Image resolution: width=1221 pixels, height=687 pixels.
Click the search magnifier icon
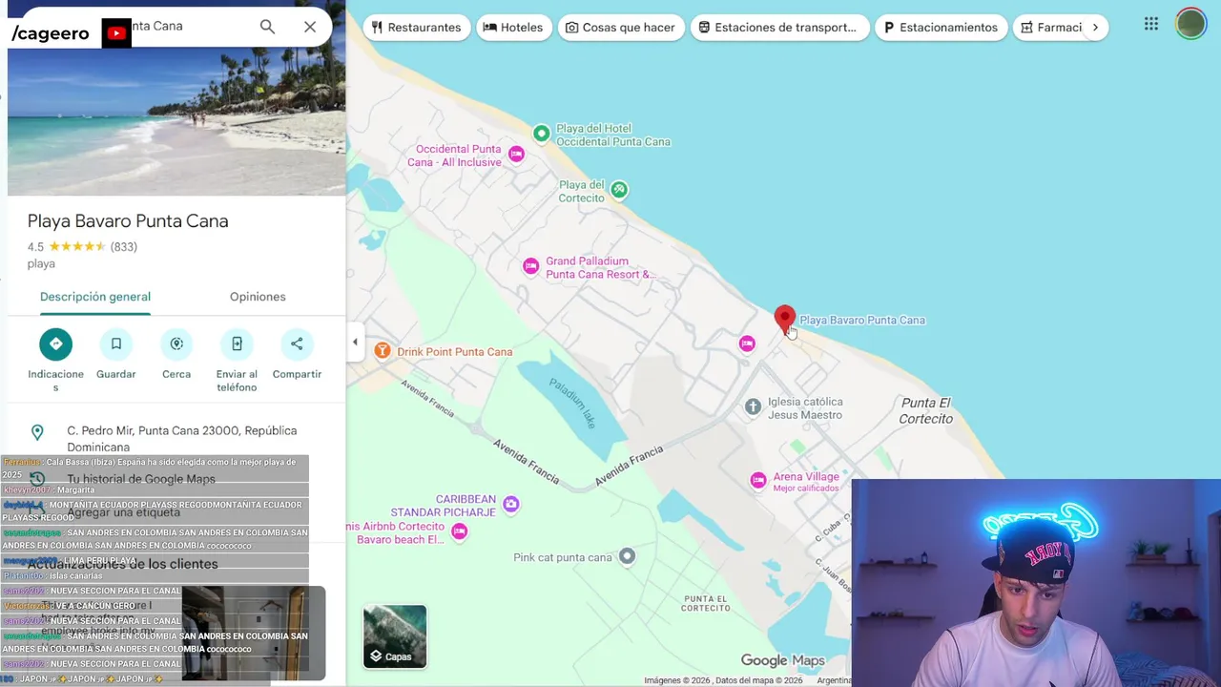[267, 27]
